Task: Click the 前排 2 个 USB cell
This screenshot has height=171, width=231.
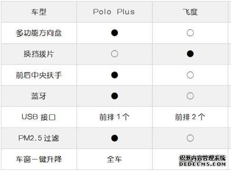Action: [x=190, y=117]
